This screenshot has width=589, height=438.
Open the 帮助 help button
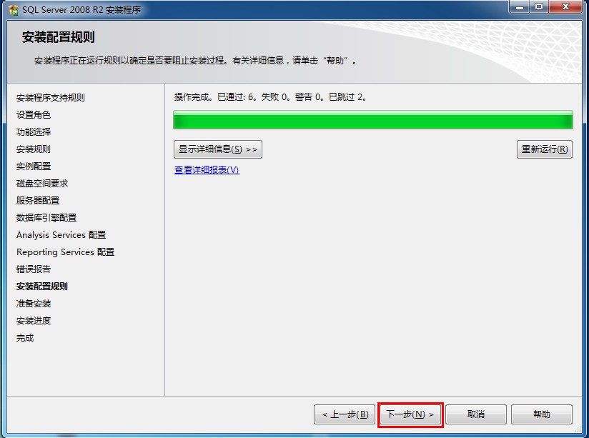coord(542,414)
